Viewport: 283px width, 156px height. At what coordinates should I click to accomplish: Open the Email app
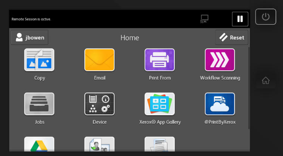click(x=99, y=60)
